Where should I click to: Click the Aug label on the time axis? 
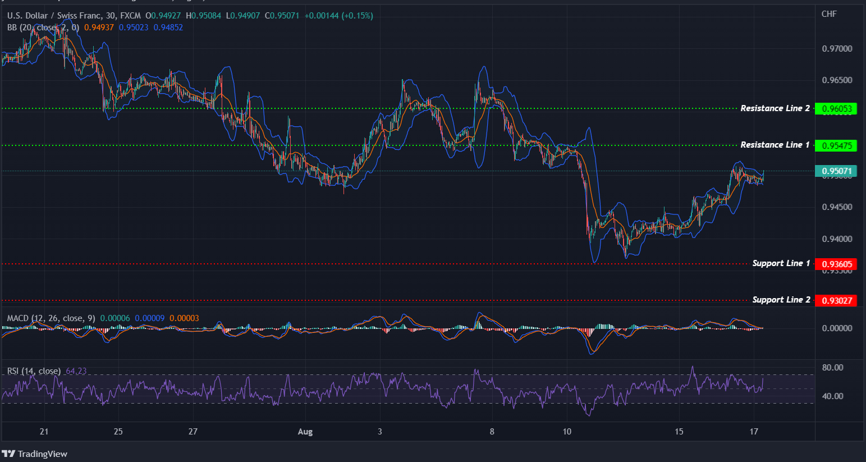tap(305, 432)
